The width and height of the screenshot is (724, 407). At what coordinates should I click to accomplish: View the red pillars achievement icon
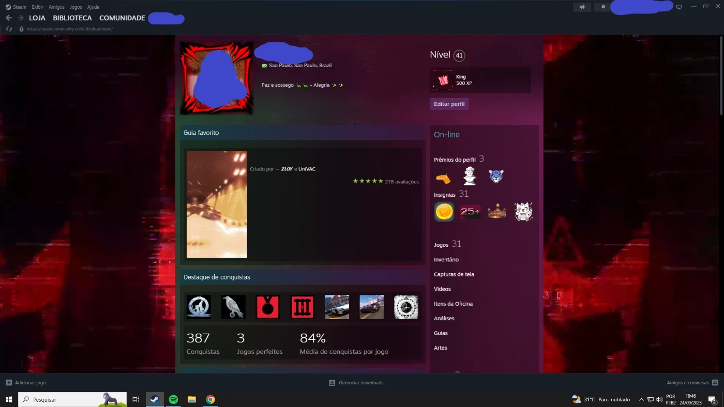point(303,307)
